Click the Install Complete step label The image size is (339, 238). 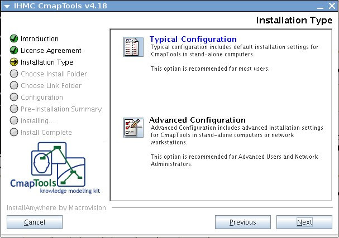(46, 133)
